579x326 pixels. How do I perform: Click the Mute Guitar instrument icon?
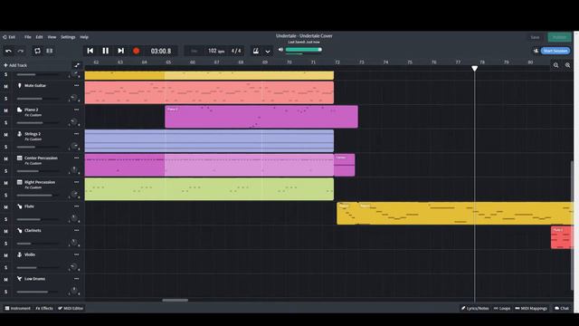tap(20, 85)
